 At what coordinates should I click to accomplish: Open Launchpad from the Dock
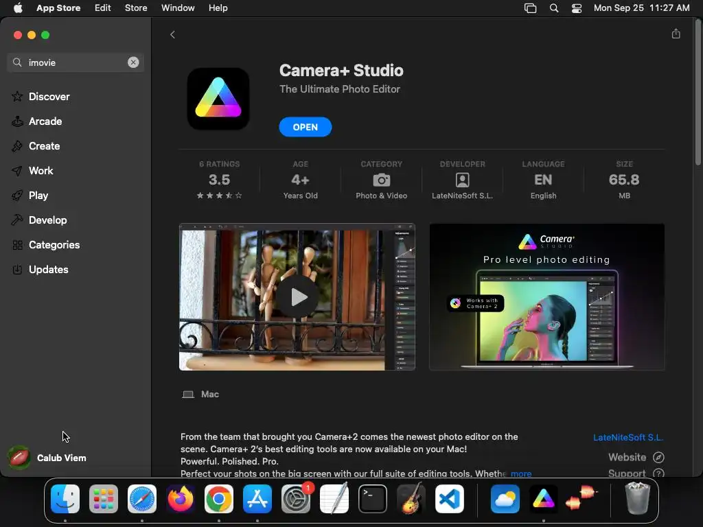pos(104,499)
